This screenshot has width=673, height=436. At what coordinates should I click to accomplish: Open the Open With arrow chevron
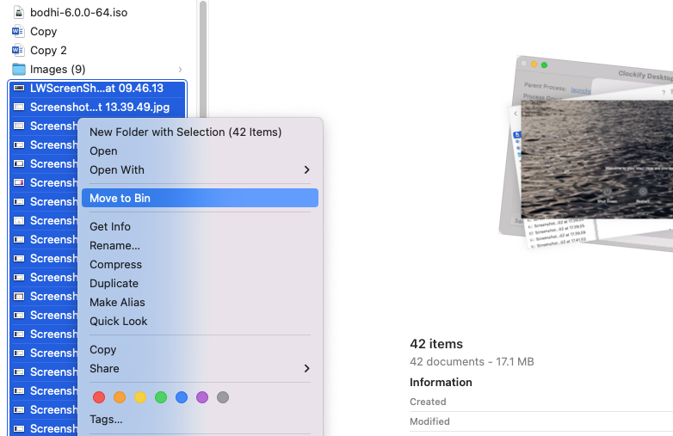[306, 169]
